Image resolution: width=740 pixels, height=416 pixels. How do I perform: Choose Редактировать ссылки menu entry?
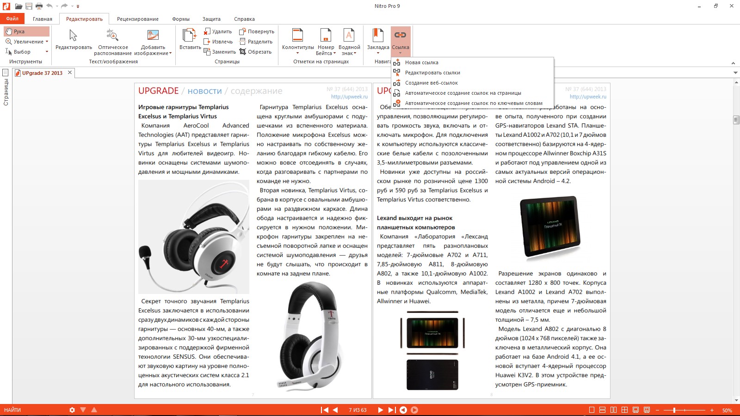click(472, 73)
